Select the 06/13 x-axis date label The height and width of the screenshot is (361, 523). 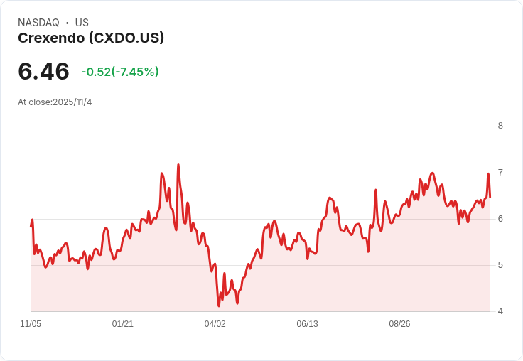pos(307,324)
